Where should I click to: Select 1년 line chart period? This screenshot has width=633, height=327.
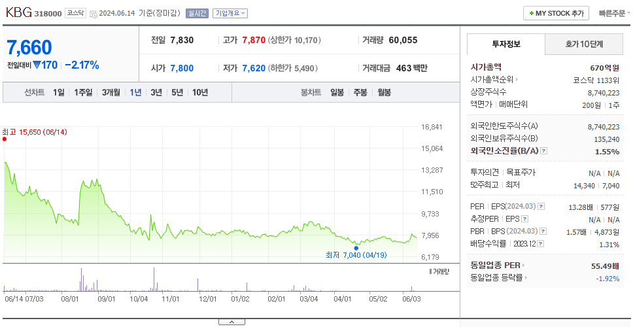point(135,92)
